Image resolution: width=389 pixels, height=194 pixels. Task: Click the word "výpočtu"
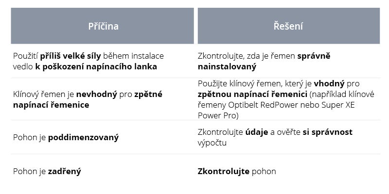click(x=212, y=143)
